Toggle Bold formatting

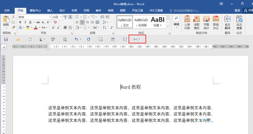20,22
